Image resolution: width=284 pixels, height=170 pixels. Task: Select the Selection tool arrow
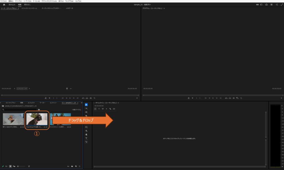tap(86, 105)
